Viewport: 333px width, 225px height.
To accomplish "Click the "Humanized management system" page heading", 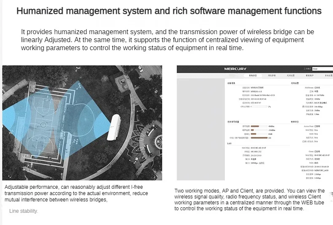I will tap(169, 11).
